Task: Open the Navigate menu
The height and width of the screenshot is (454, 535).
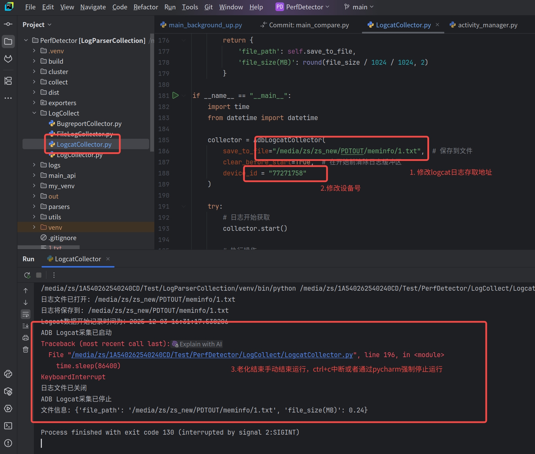Action: pyautogui.click(x=93, y=7)
